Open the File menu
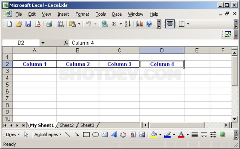 click(19, 14)
